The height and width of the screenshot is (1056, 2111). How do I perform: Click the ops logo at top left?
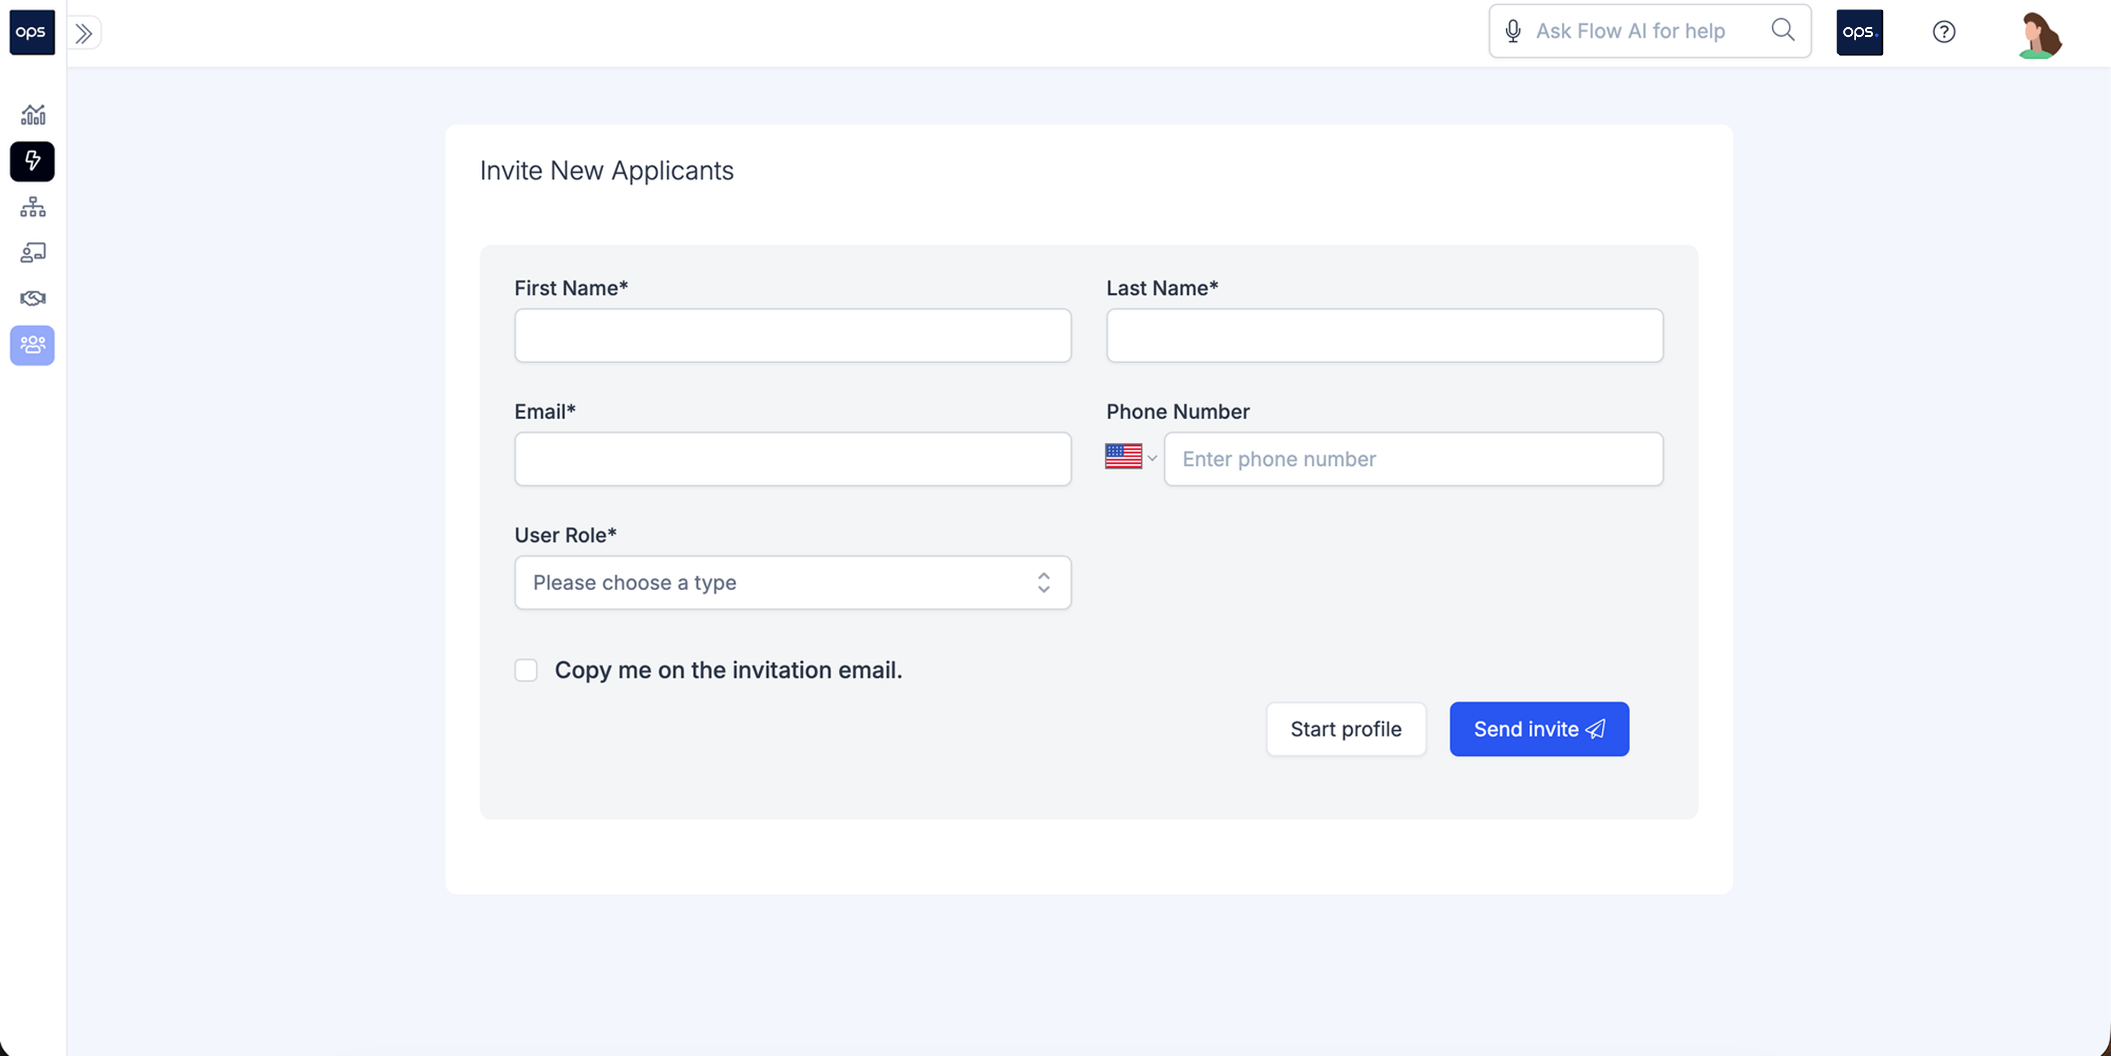[32, 32]
